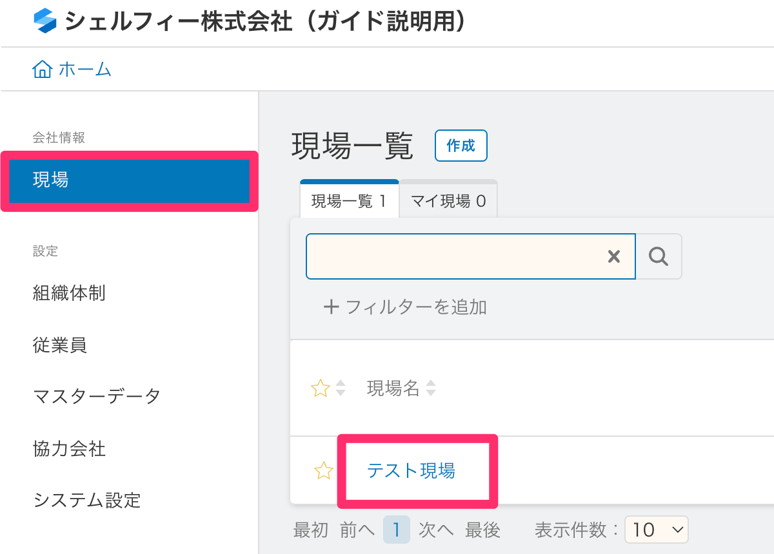Viewport: 774px width, 554px height.
Task: Click the 作成 button to create a site
Action: coord(461,146)
